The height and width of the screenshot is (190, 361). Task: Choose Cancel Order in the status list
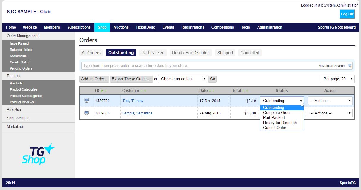[282, 128]
